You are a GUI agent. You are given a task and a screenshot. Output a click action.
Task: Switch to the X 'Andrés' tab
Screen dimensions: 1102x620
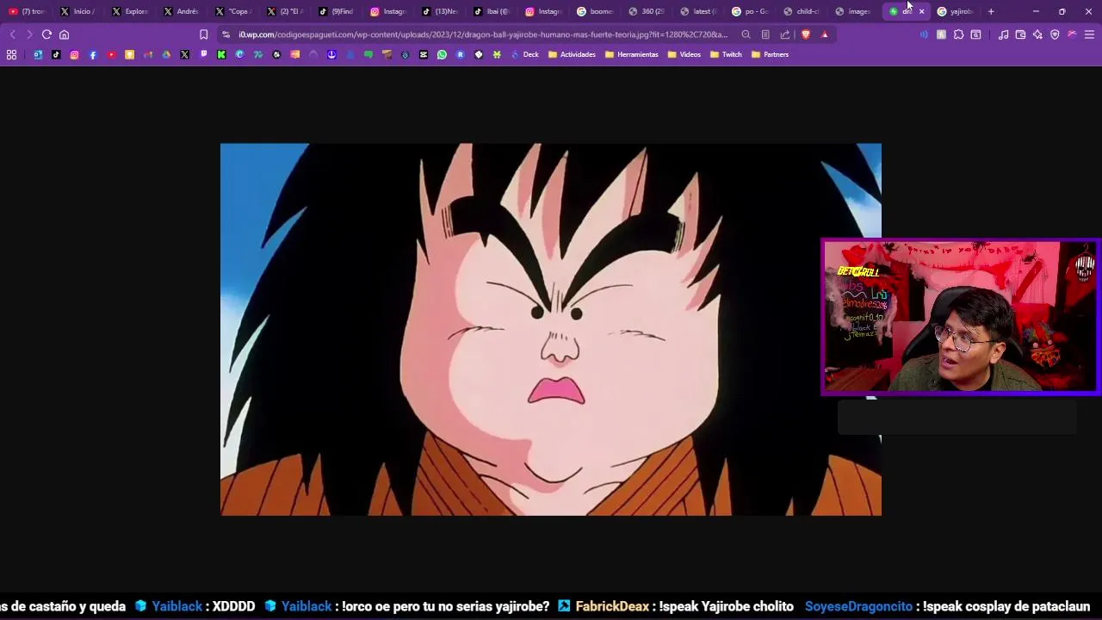click(182, 11)
